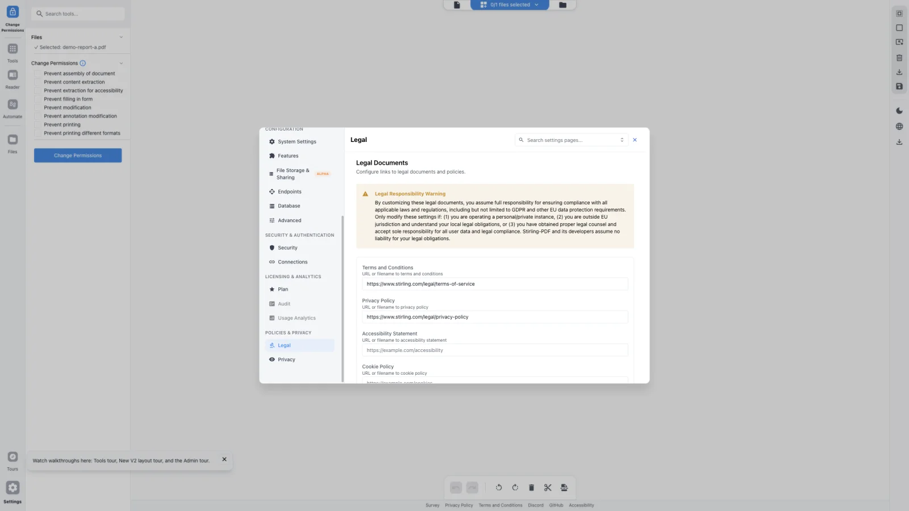Check 'Prevent modification'
This screenshot has width=909, height=511.
[37, 108]
